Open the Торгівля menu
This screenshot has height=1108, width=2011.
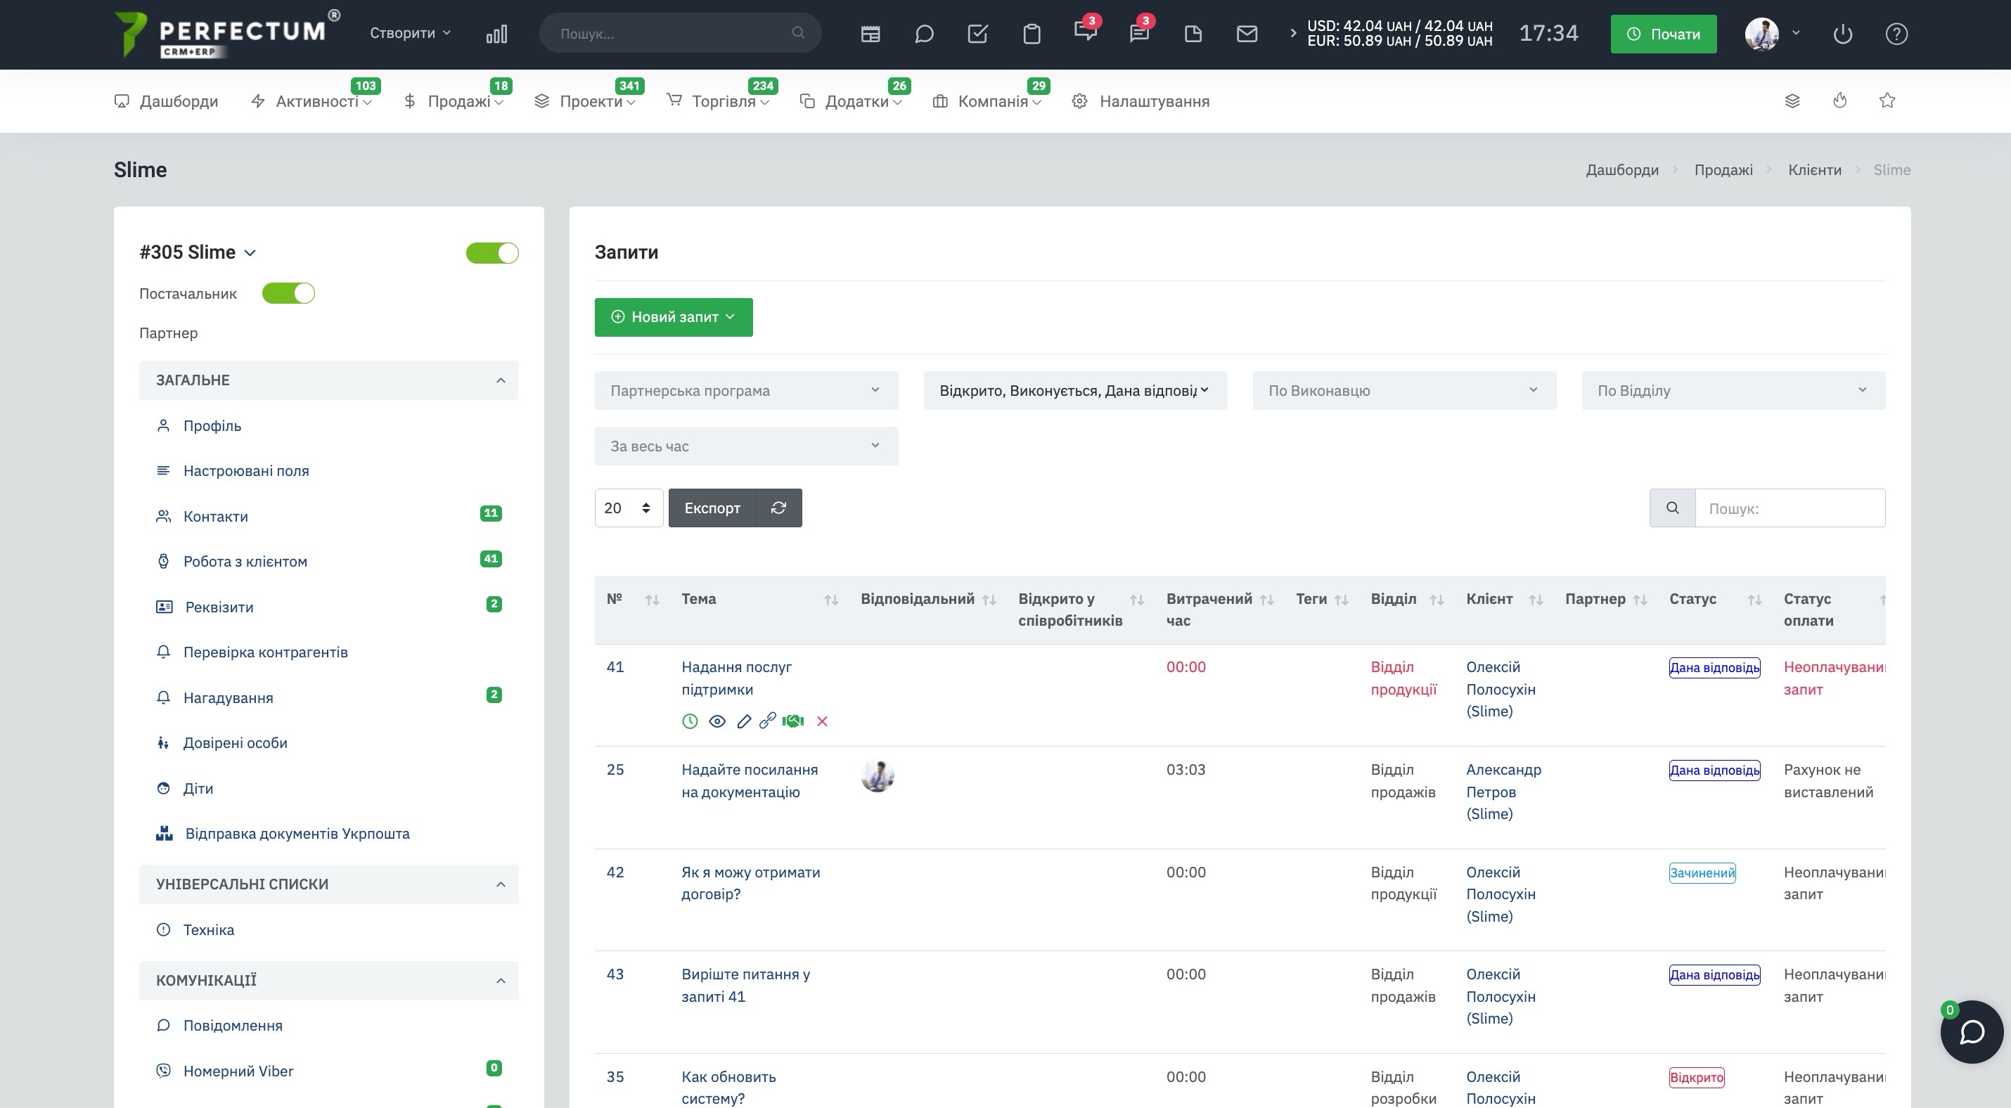click(x=718, y=101)
